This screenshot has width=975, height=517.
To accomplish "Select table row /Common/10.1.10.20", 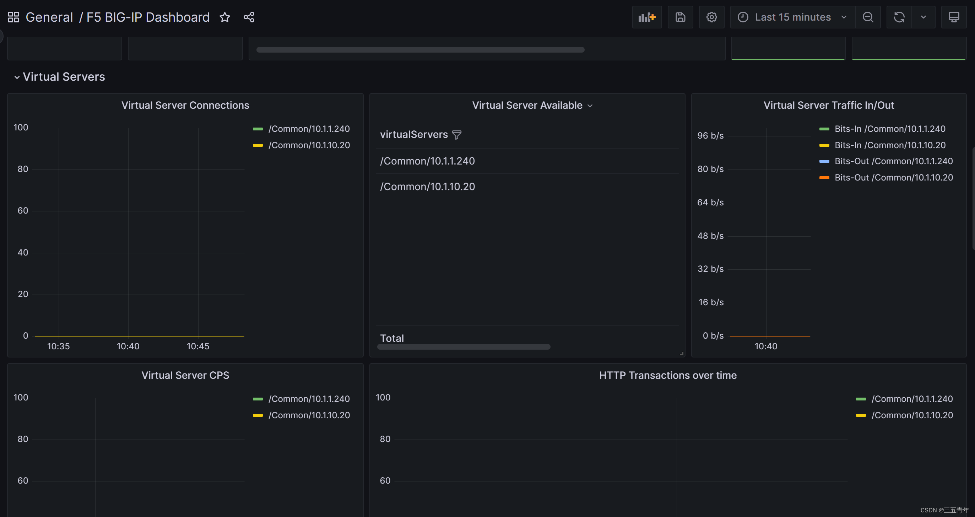I will (527, 187).
